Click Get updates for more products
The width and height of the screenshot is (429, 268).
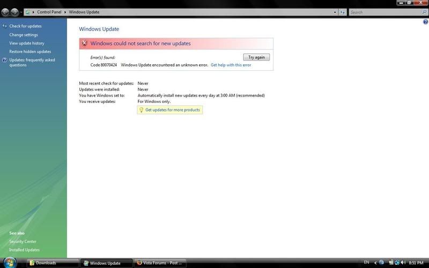(172, 110)
